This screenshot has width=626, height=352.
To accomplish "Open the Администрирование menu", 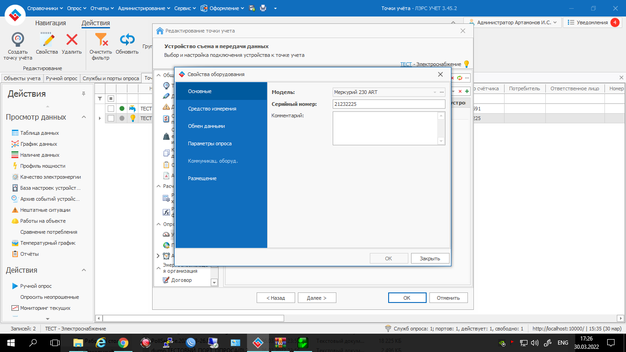I will (144, 8).
